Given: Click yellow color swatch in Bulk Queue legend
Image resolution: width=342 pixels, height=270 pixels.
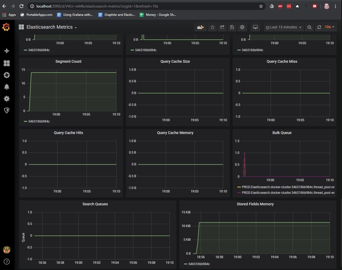Looking at the screenshot, I should (x=239, y=187).
